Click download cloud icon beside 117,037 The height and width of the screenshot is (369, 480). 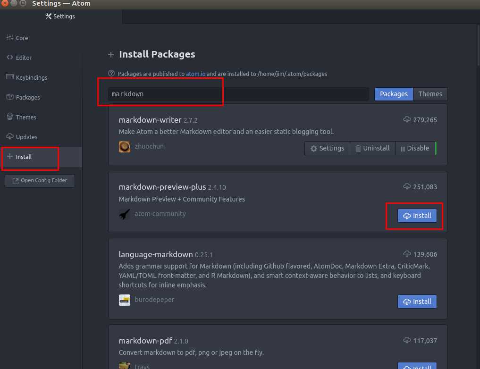pos(407,340)
